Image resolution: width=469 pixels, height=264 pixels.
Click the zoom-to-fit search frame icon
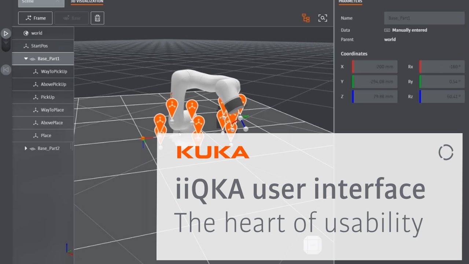(322, 18)
